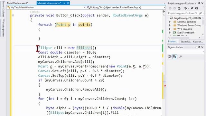Click 'RoutedEventArgs' in the method signature
Image resolution: width=206 pixels, height=116 pixels.
[x=127, y=15]
